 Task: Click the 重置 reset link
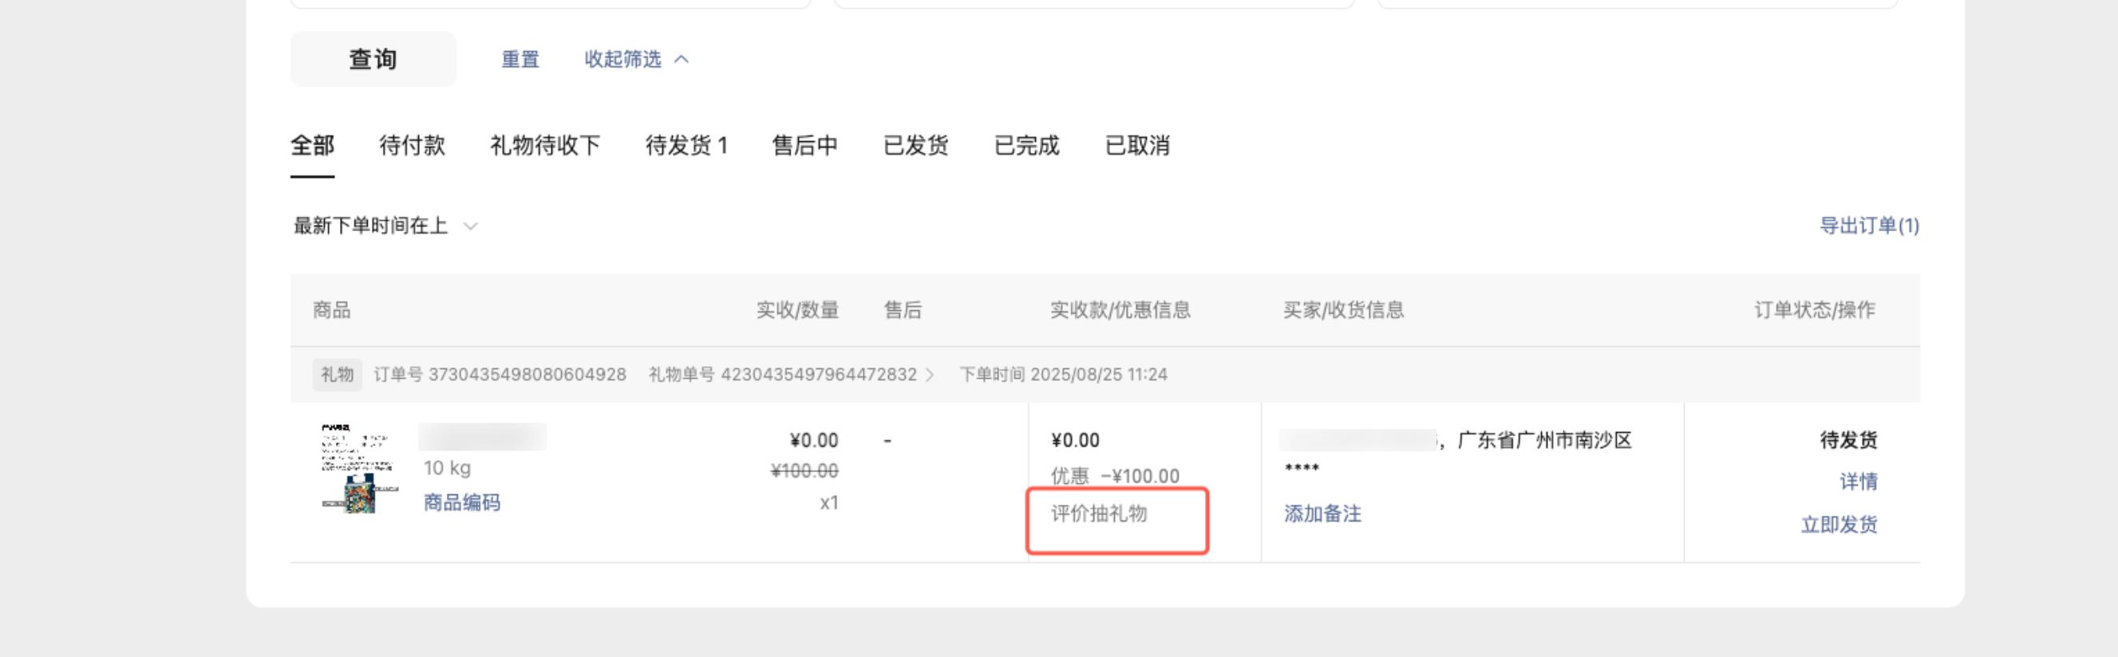(x=520, y=59)
